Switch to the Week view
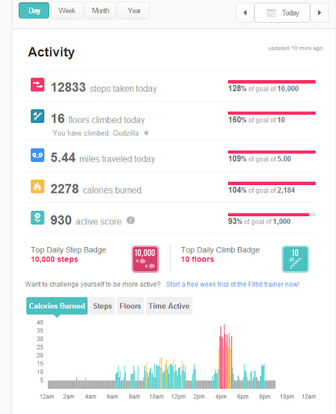 [x=67, y=10]
